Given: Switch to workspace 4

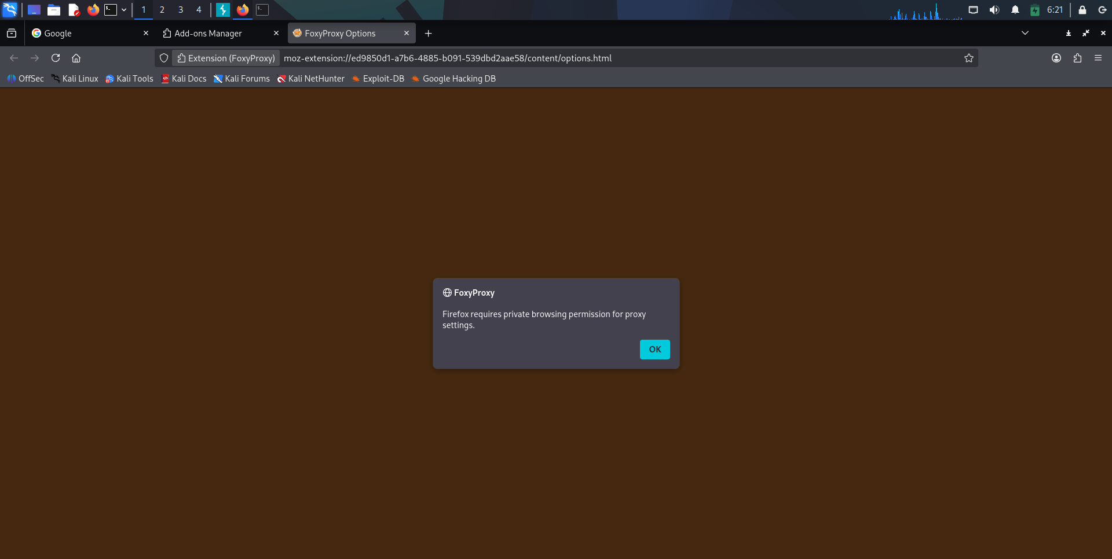Looking at the screenshot, I should (x=199, y=10).
